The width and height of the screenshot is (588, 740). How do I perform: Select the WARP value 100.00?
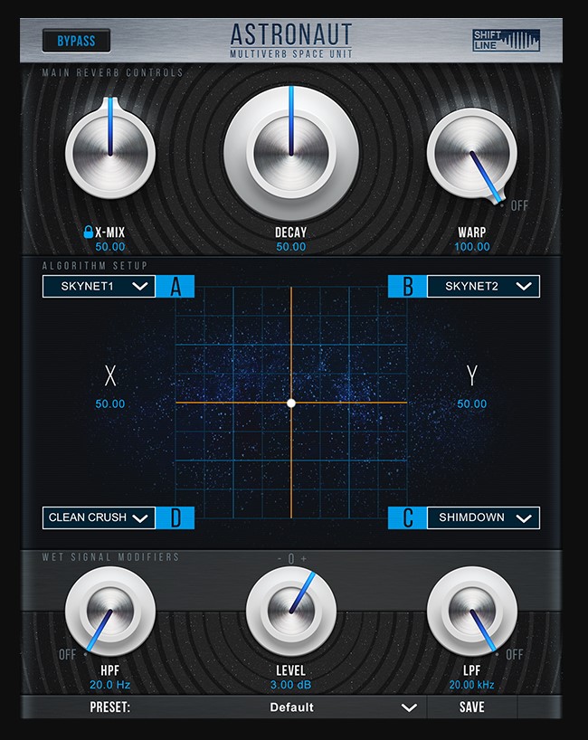click(472, 247)
